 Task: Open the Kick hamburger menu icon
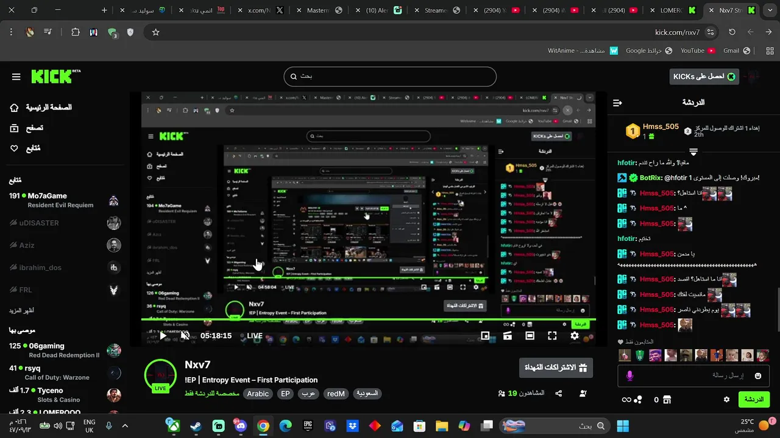(16, 77)
